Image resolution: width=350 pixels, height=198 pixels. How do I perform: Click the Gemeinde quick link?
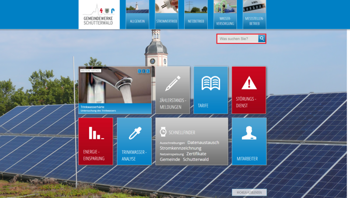coord(170,159)
